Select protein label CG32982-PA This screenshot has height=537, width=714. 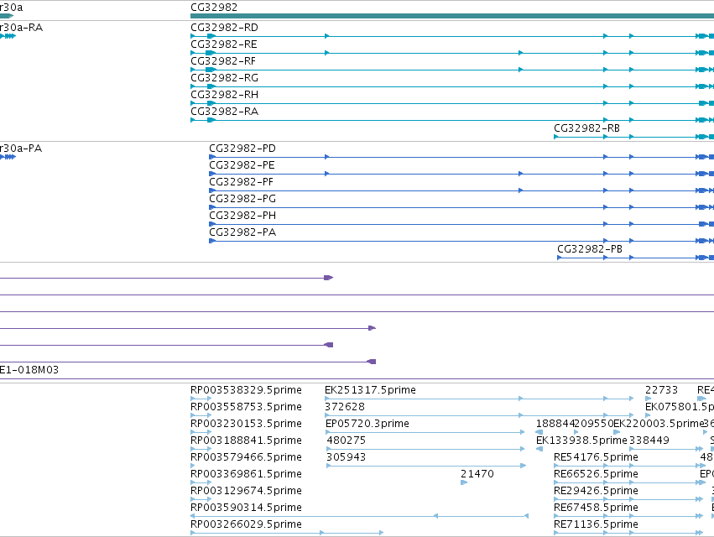click(242, 232)
